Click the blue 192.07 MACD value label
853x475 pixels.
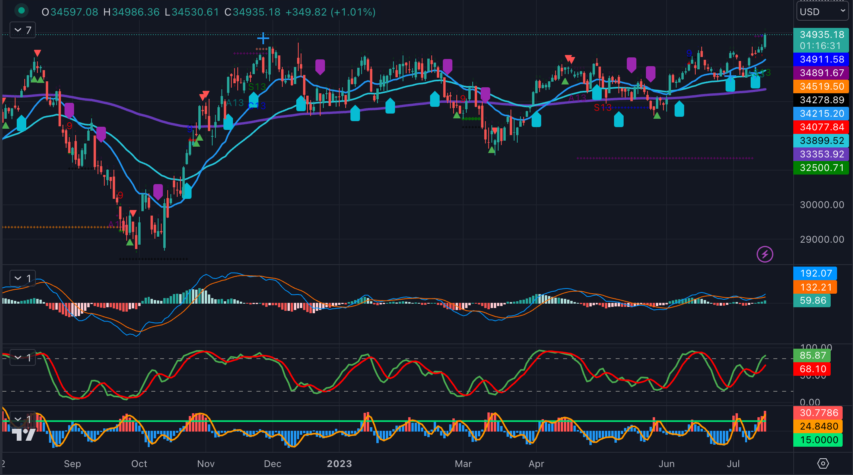(816, 273)
